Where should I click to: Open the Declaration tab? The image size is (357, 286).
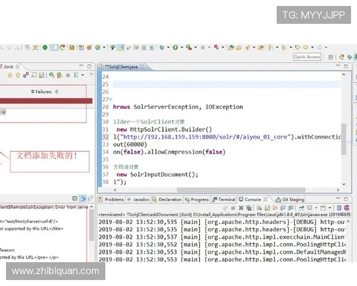pyautogui.click(x=169, y=200)
